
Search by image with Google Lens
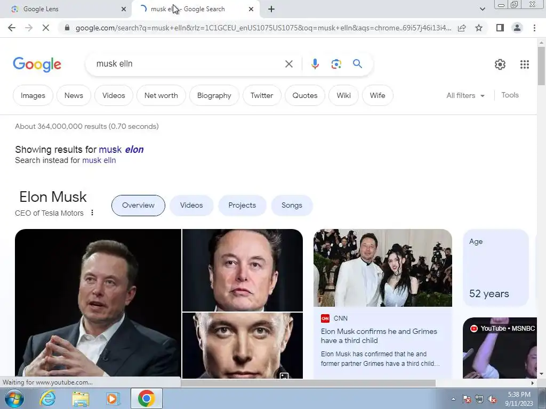coord(336,64)
